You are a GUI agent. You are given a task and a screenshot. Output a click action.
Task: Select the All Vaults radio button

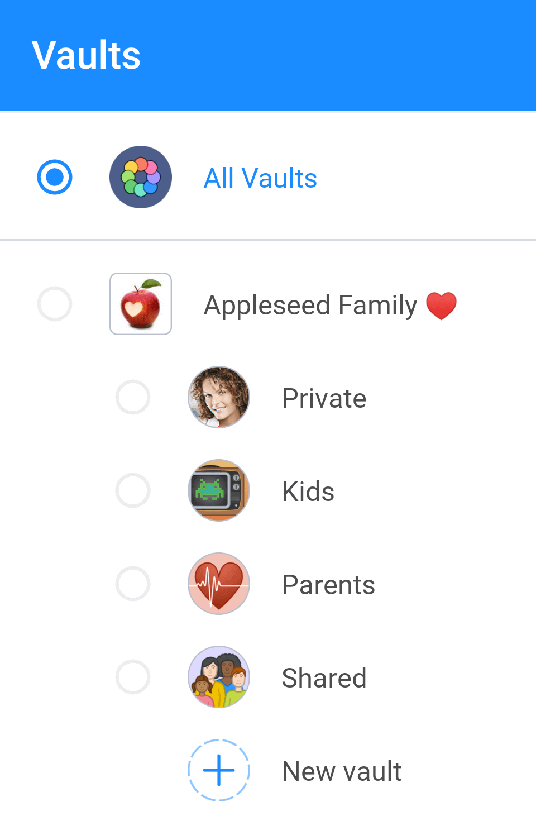[x=55, y=177]
